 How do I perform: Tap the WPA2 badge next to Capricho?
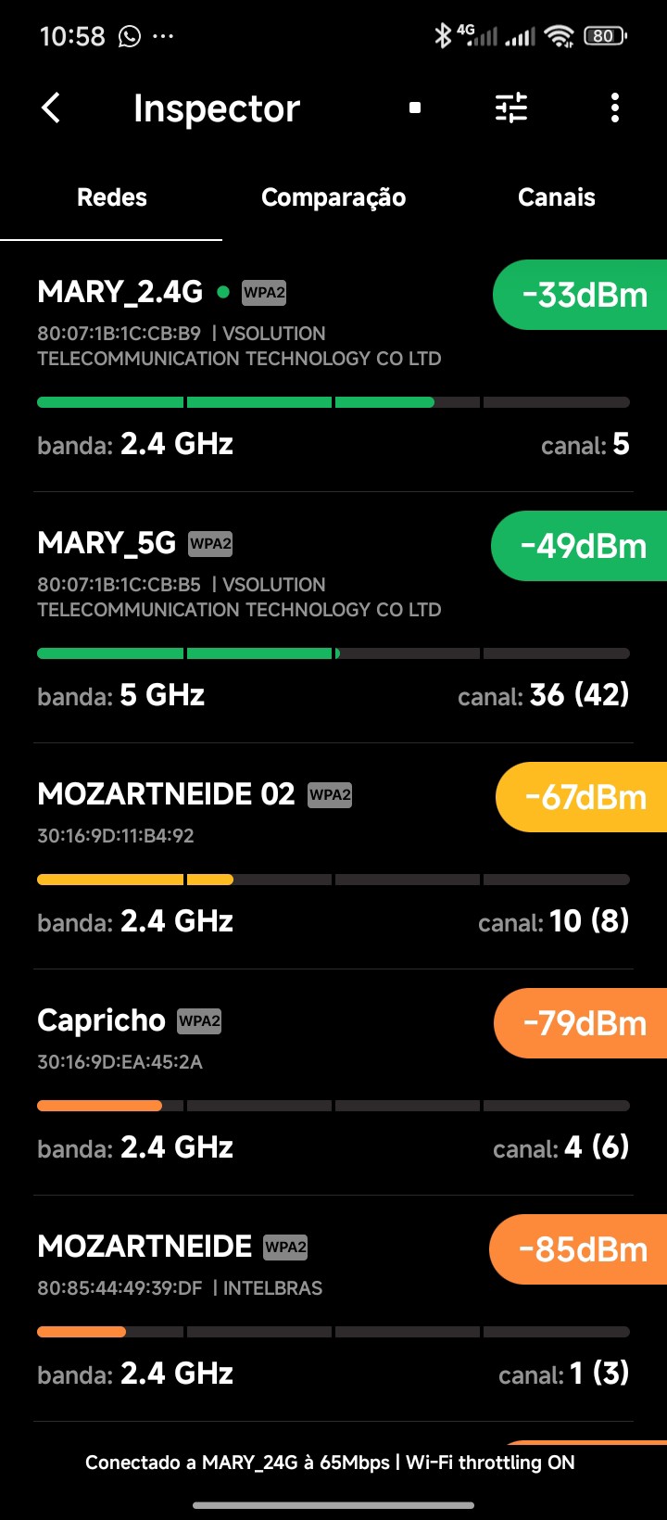coord(199,1020)
